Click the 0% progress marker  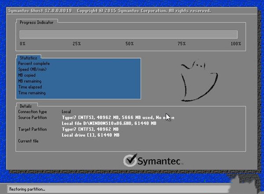point(22,44)
